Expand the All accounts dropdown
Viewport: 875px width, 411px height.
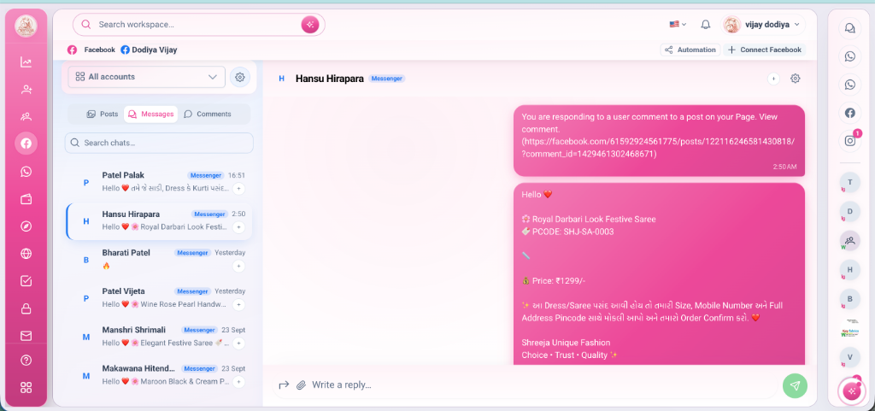coord(147,77)
